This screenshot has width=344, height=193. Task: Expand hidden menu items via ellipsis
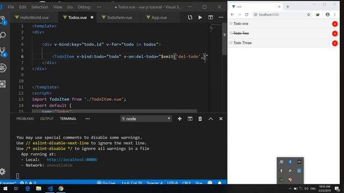(x=99, y=7)
